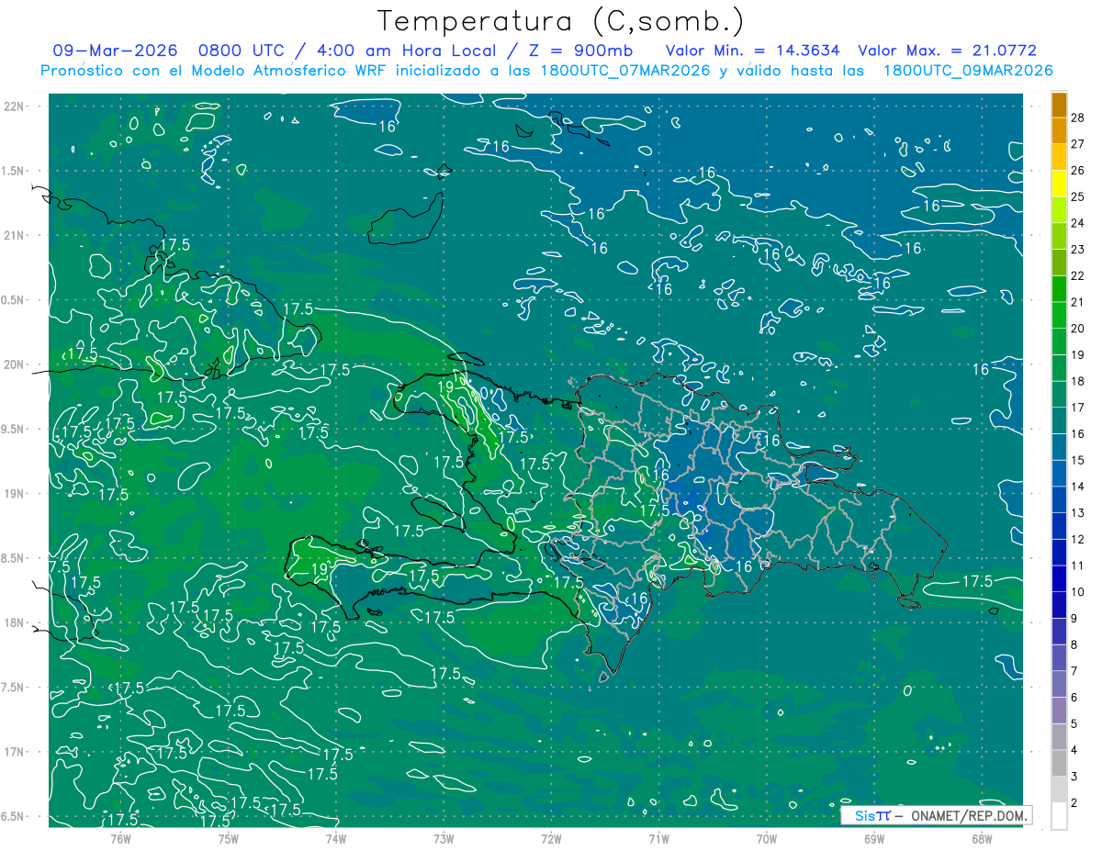Click the "21" value on color scale

click(1078, 302)
